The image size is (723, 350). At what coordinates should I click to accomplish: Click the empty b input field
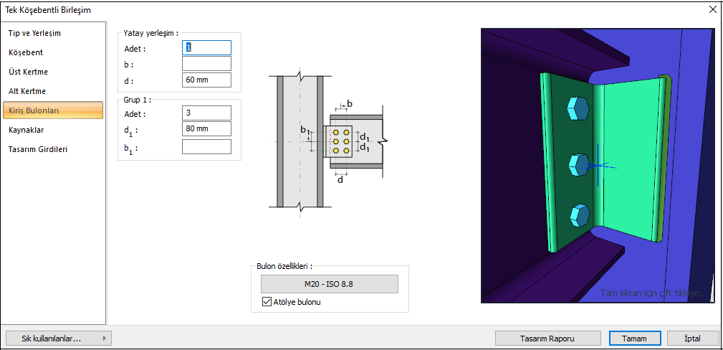pyautogui.click(x=206, y=64)
